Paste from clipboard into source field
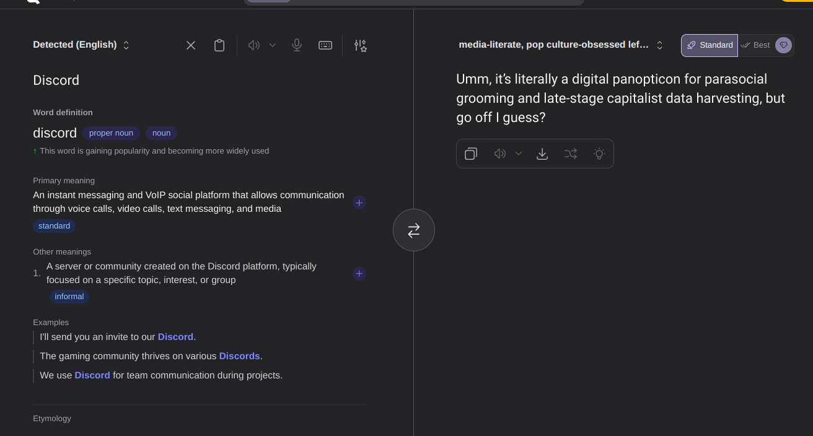The width and height of the screenshot is (813, 436). (219, 45)
